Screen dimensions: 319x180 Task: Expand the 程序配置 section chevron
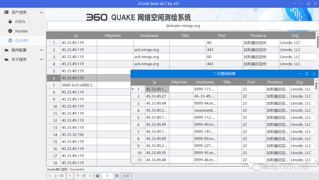tap(41, 50)
